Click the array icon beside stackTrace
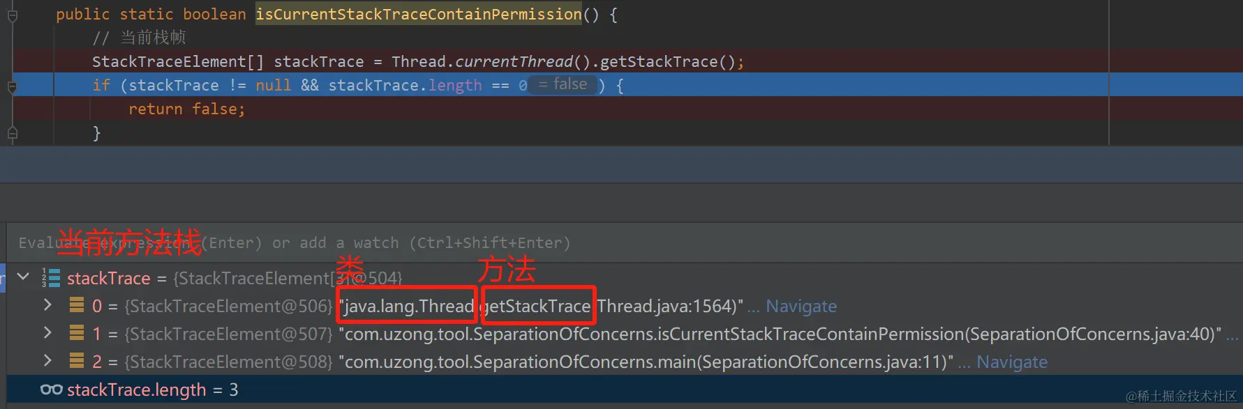Viewport: 1243px width, 409px height. tap(51, 277)
